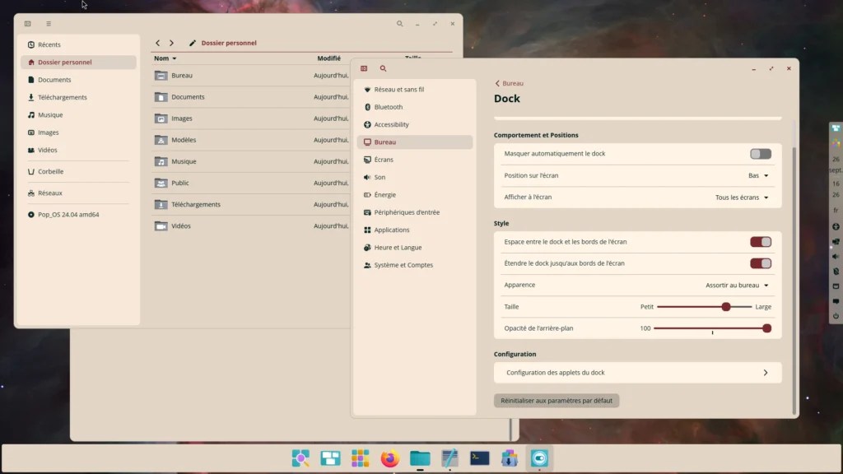
Task: Toggle Étendre le dock jusqu'aux bords switch
Action: tap(760, 263)
